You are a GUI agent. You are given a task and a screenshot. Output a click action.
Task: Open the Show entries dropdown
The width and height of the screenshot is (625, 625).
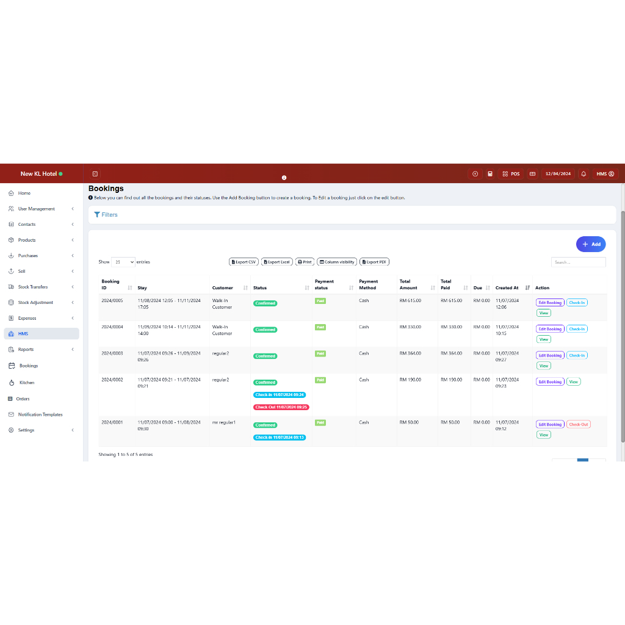click(x=123, y=262)
